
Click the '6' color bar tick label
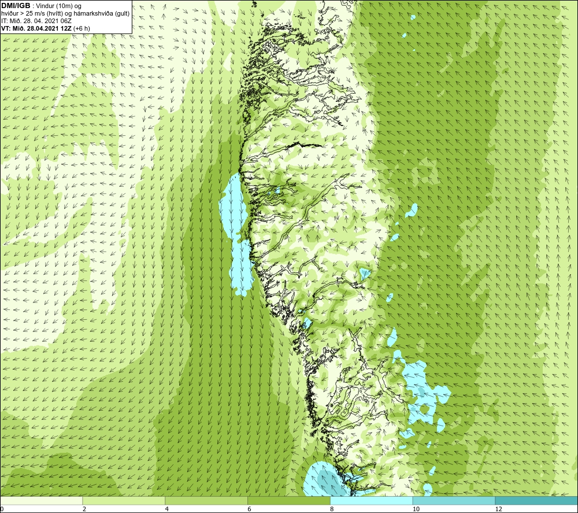pyautogui.click(x=249, y=509)
